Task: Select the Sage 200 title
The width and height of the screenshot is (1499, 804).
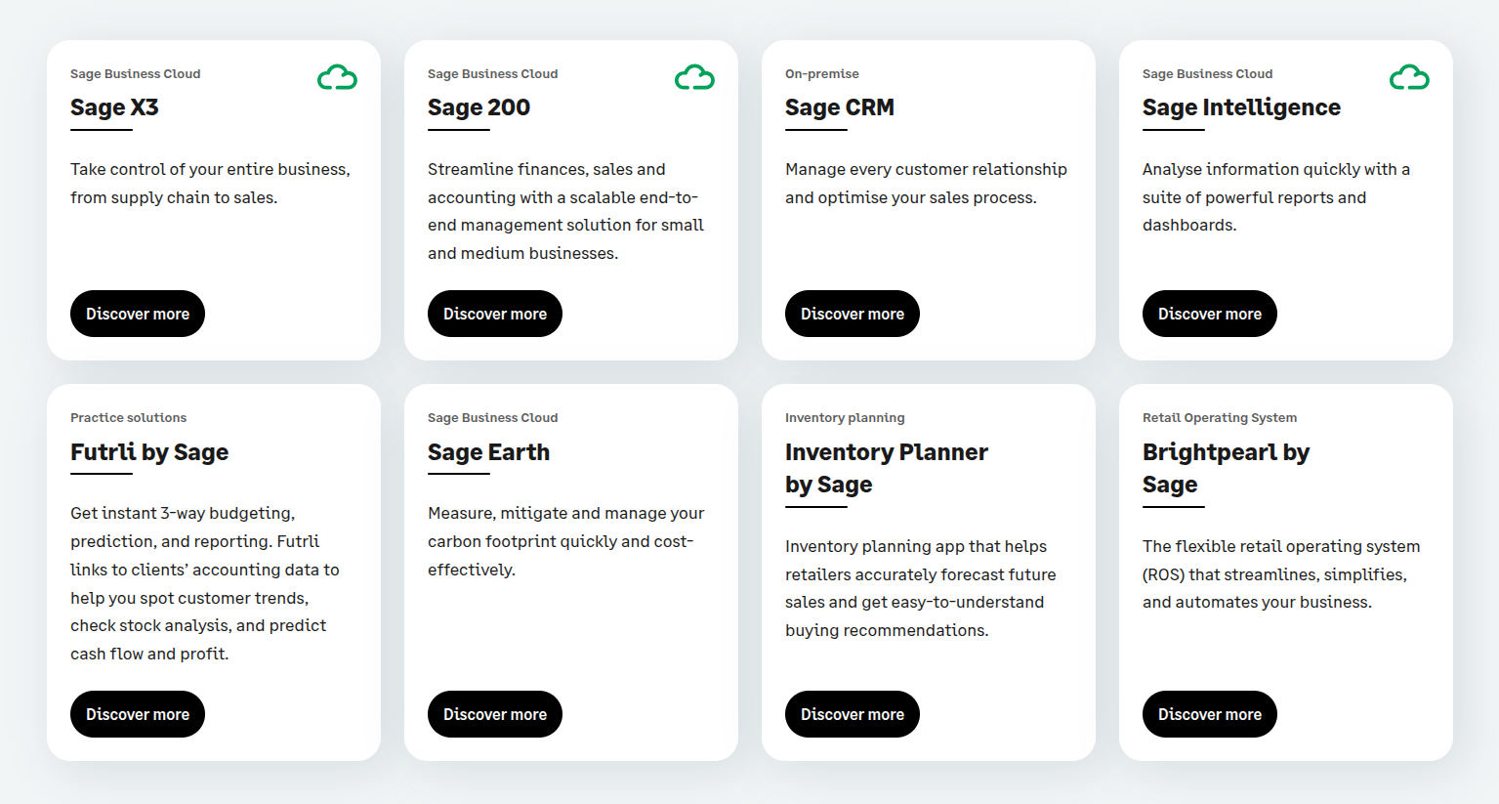Action: point(479,107)
